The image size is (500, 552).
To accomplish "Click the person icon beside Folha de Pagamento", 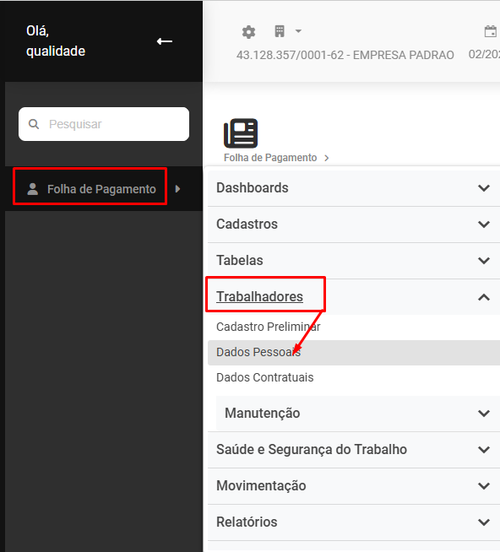I will point(33,189).
